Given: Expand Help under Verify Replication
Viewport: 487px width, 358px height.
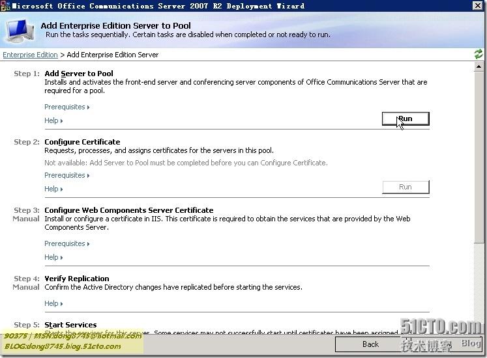Looking at the screenshot, I should tap(53, 303).
